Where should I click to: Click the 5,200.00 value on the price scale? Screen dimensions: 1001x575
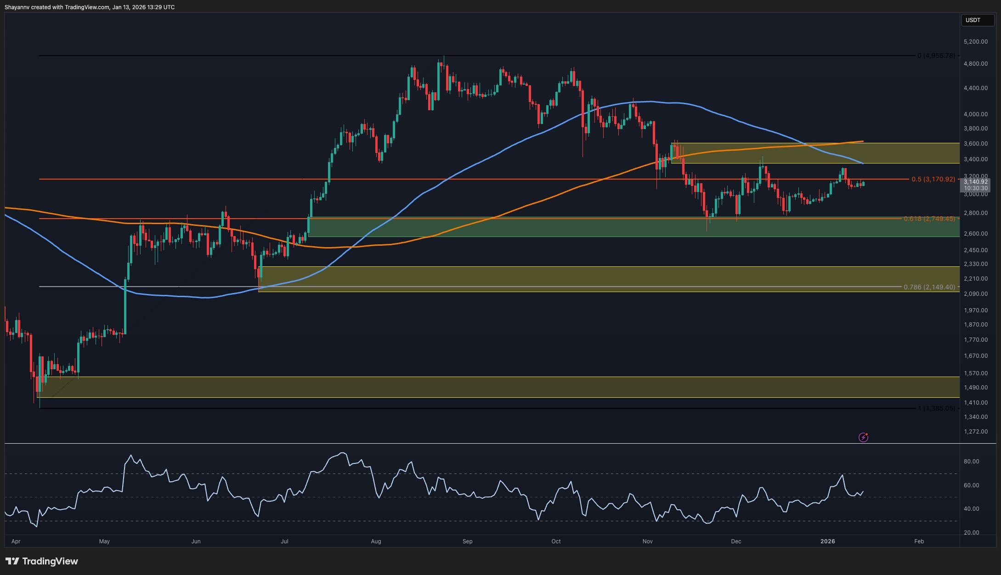click(976, 41)
